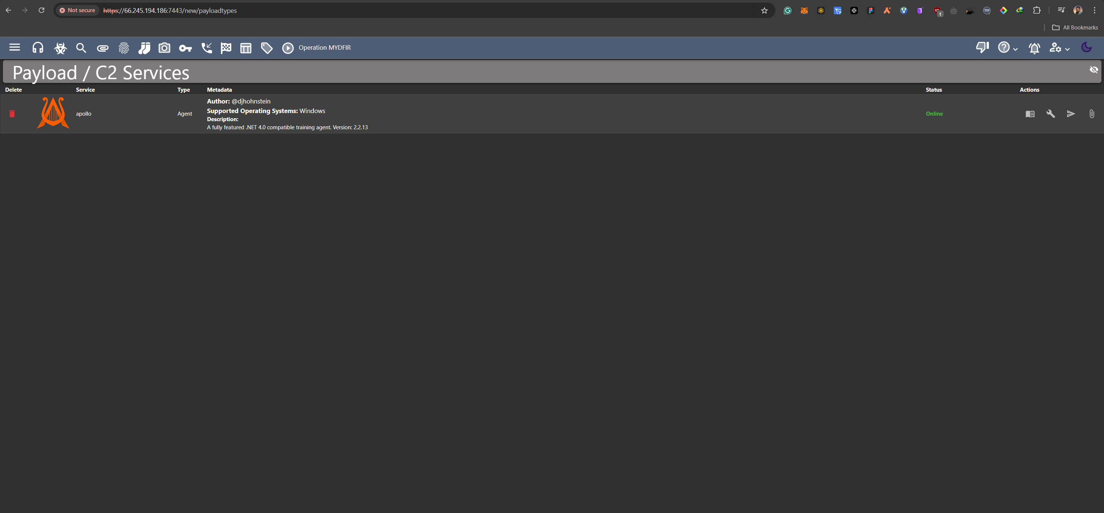Open the fingerprint artifacts icon

(124, 48)
